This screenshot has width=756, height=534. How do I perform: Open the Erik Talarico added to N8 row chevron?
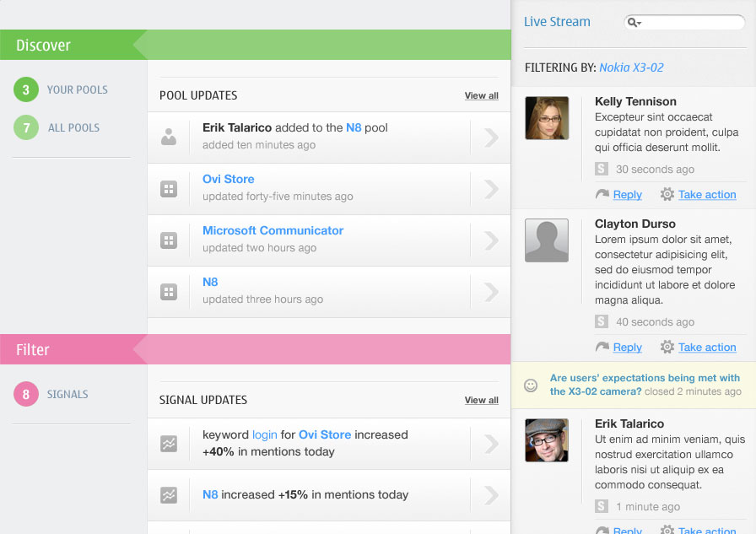[491, 138]
